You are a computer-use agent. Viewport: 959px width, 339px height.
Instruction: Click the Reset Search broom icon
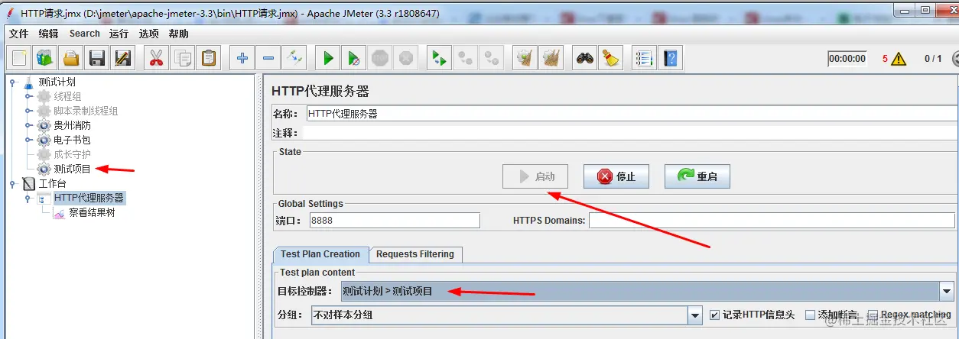click(610, 58)
